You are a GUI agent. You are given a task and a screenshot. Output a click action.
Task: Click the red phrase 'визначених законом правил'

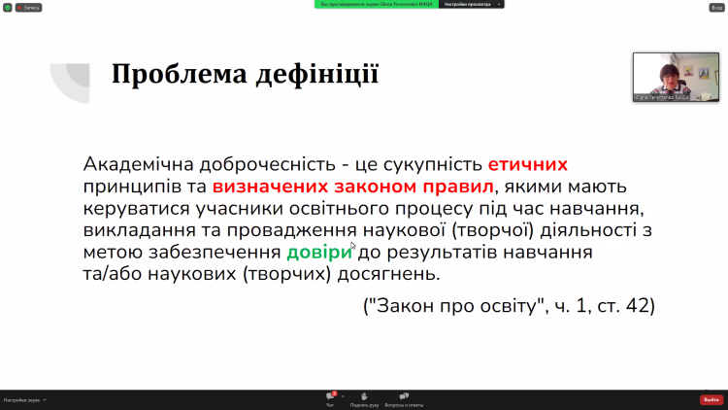pos(354,186)
